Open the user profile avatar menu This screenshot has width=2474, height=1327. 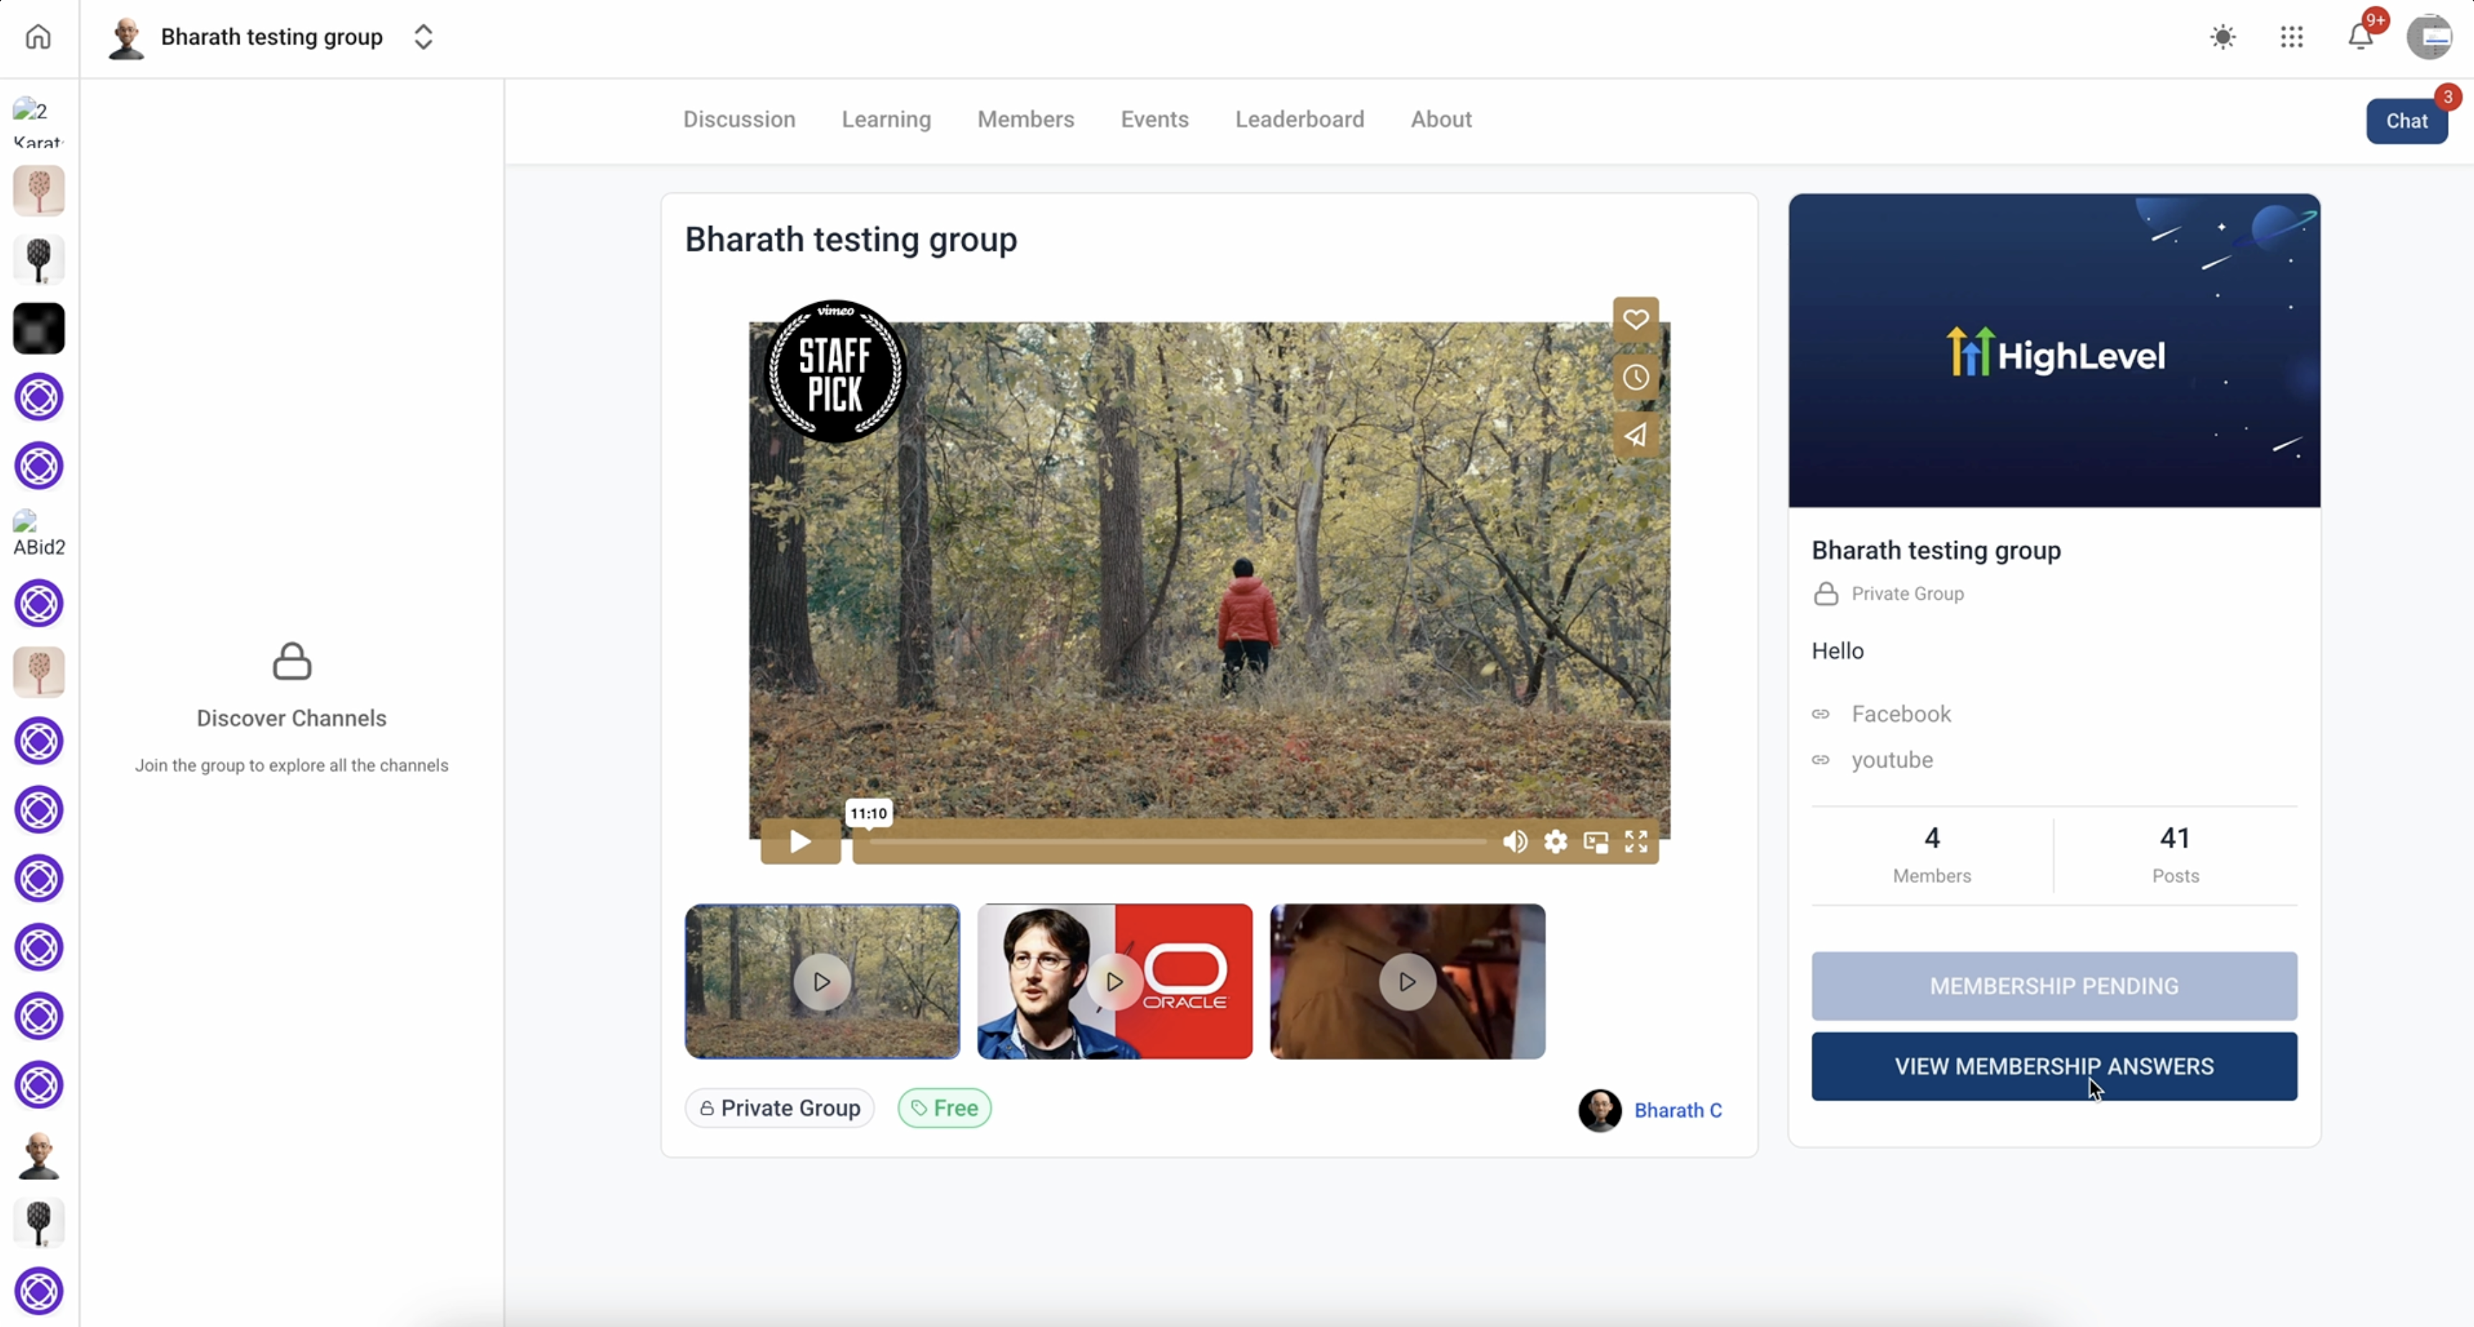(x=2430, y=37)
